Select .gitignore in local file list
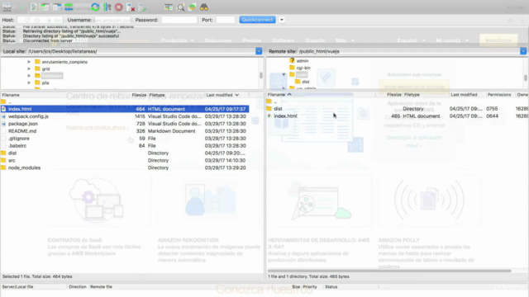This screenshot has height=297, width=529. 125,139
